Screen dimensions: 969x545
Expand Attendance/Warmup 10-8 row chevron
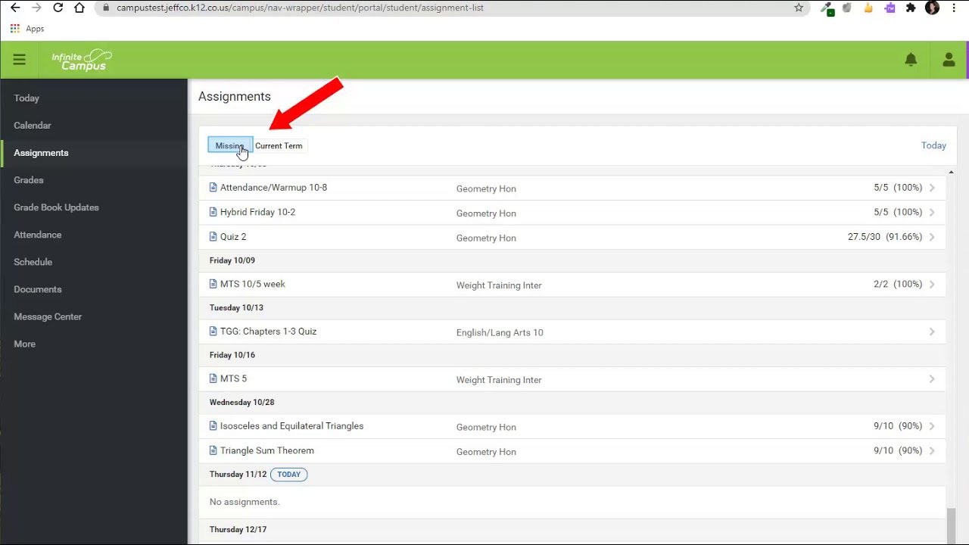(x=932, y=188)
